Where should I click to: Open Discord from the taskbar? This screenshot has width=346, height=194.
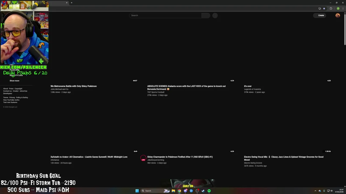click(185, 191)
